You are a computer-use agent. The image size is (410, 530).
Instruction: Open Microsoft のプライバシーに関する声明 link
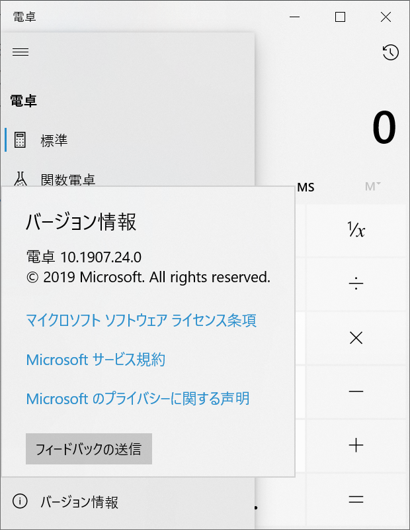coord(138,399)
